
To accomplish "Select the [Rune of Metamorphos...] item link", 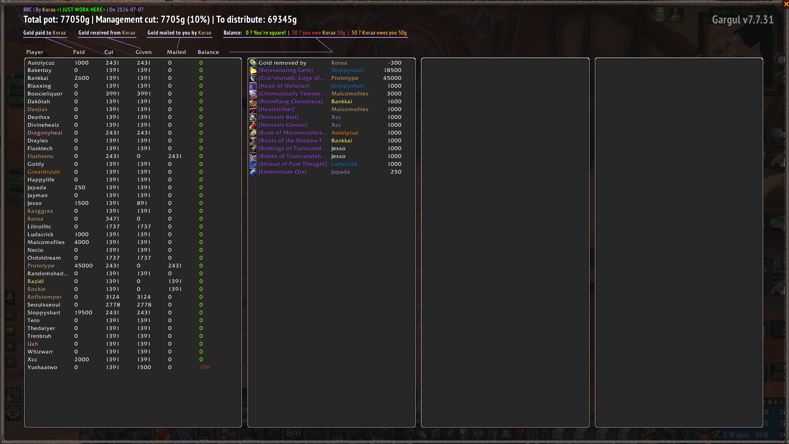I will click(x=293, y=133).
